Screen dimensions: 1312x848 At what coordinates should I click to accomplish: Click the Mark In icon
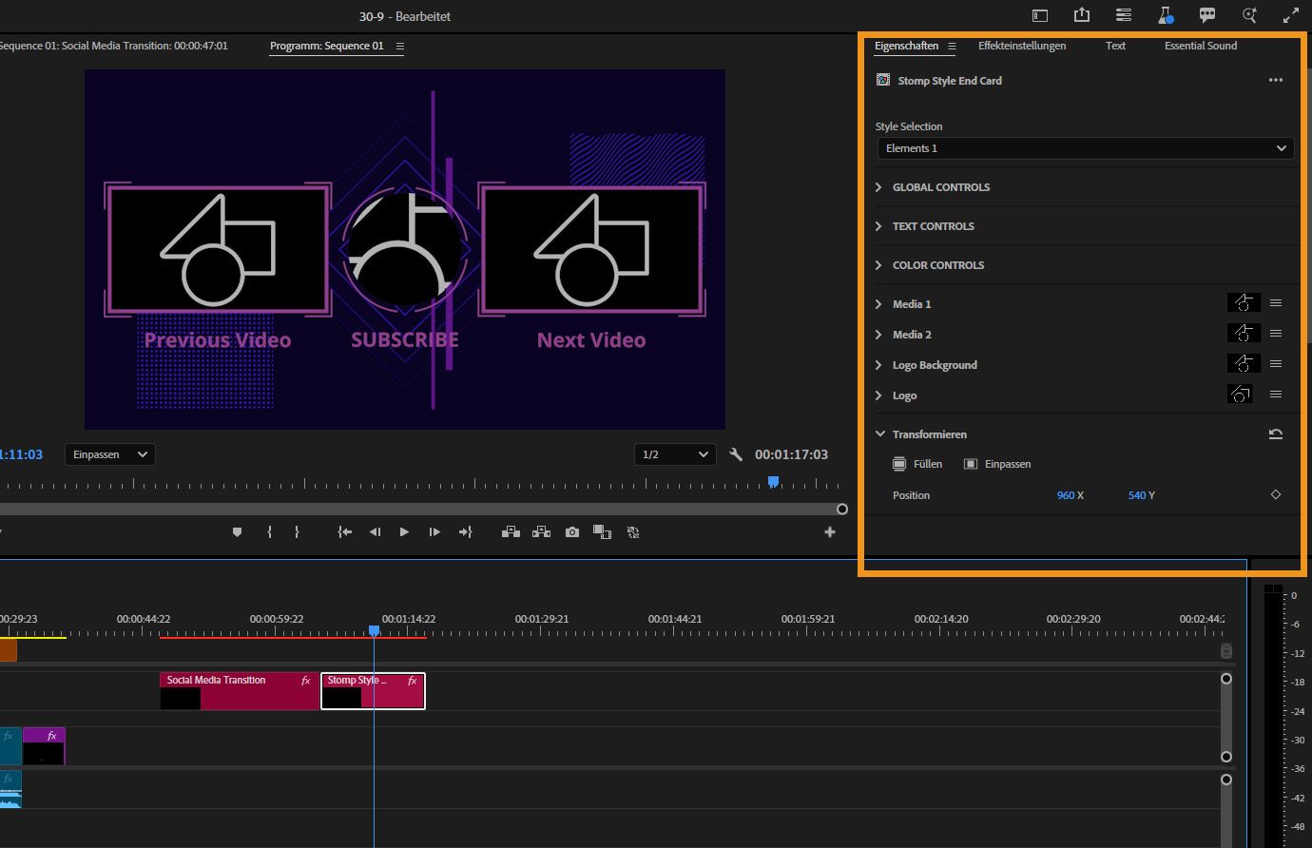click(x=269, y=531)
